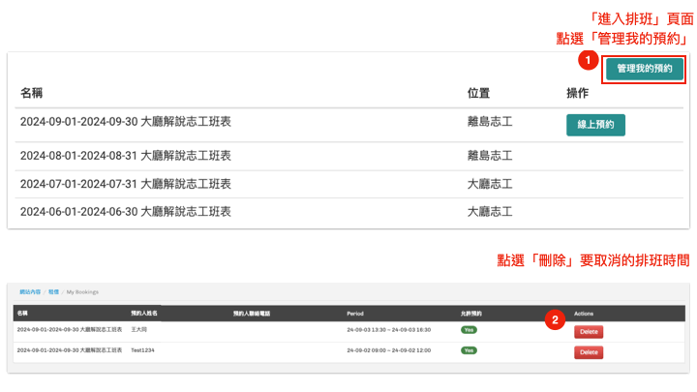Image resolution: width=697 pixels, height=392 pixels.
Task: Click the 預約人姓名 column header
Action: coord(144,314)
